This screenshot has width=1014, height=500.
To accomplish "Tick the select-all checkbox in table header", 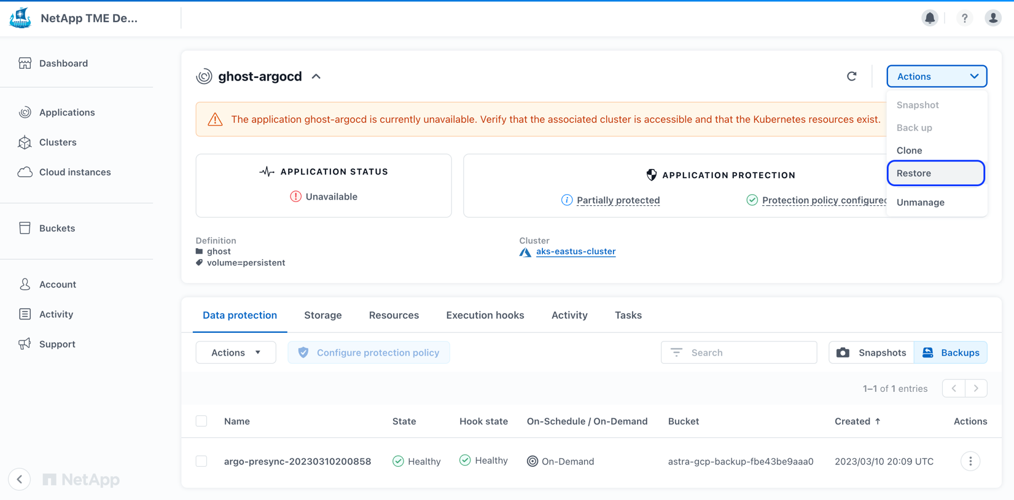I will [201, 421].
